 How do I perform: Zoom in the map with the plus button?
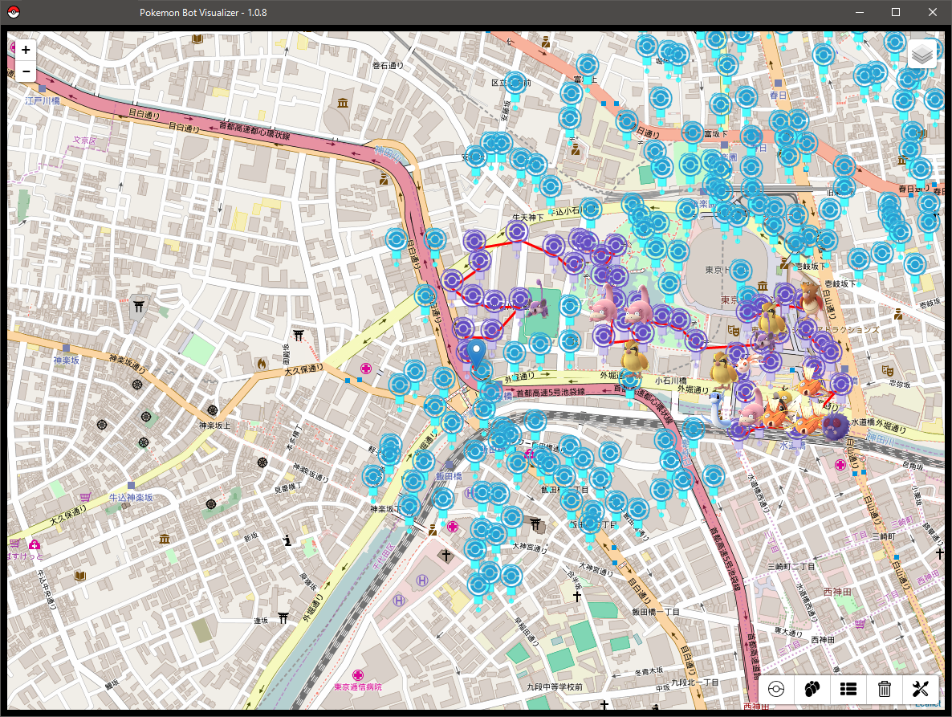coord(26,50)
